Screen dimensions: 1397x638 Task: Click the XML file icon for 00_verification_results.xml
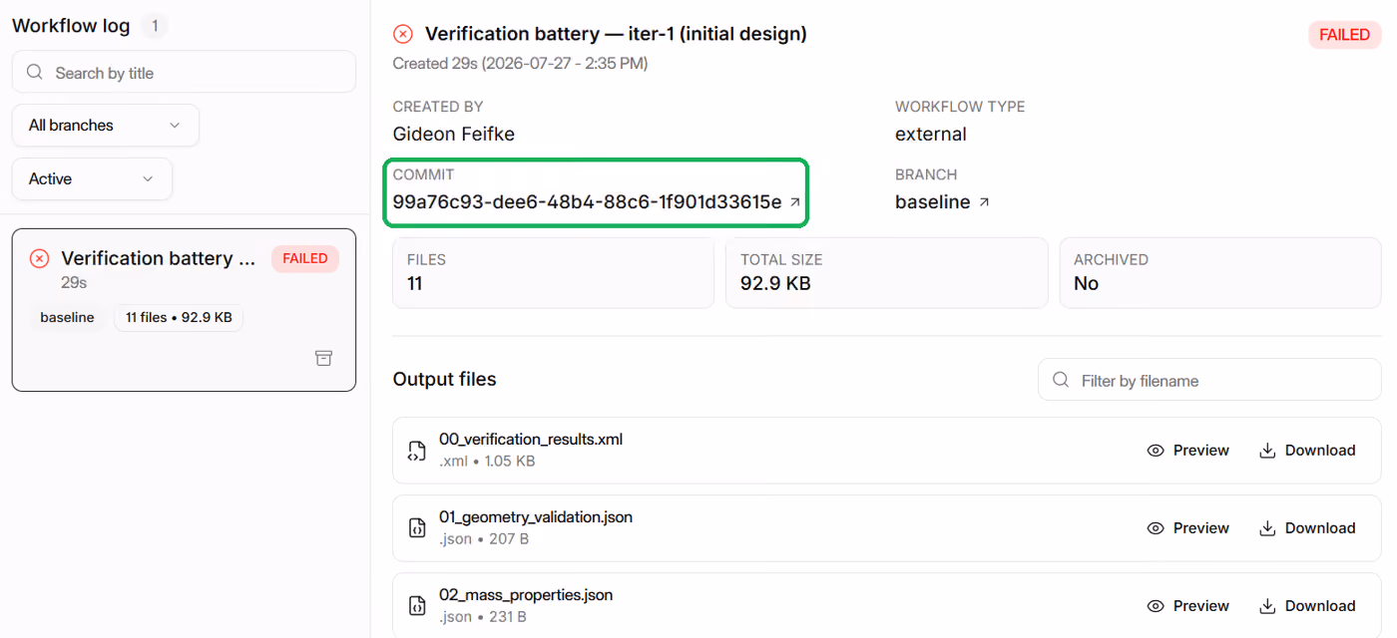(417, 451)
